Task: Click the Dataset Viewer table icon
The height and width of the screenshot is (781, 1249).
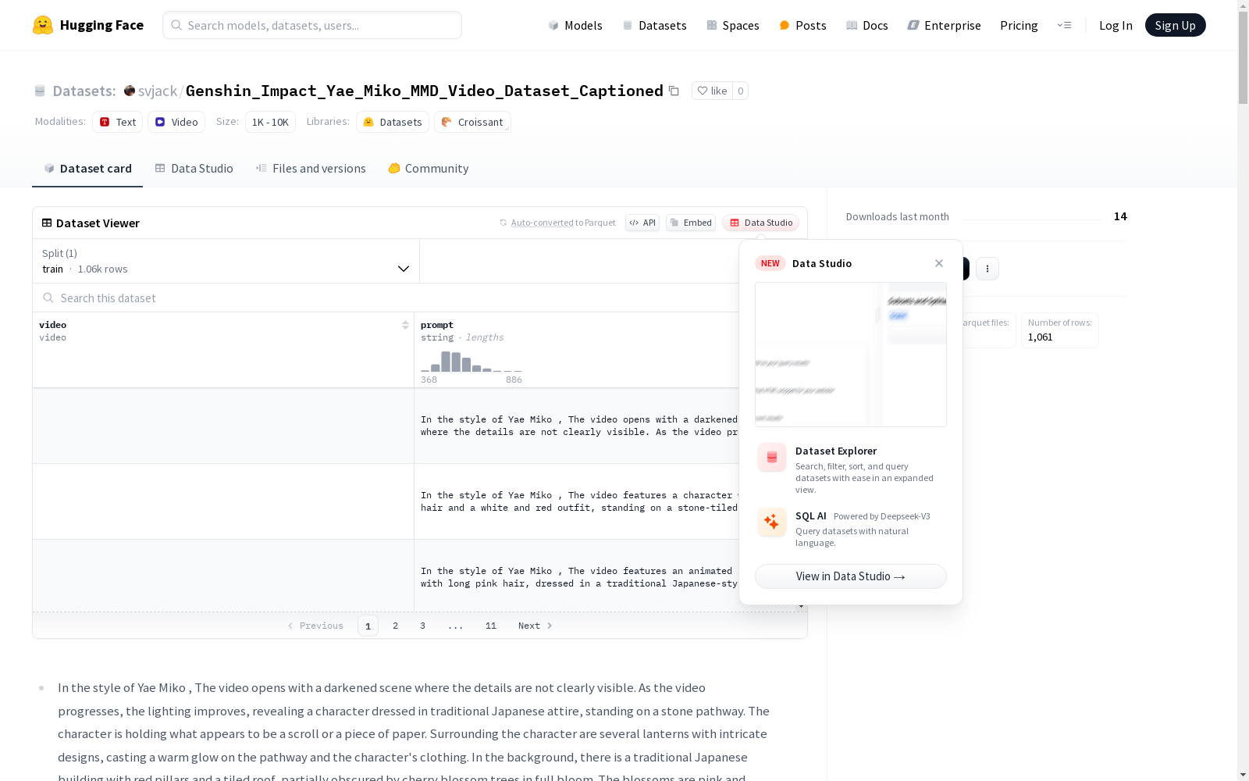Action: tap(47, 223)
